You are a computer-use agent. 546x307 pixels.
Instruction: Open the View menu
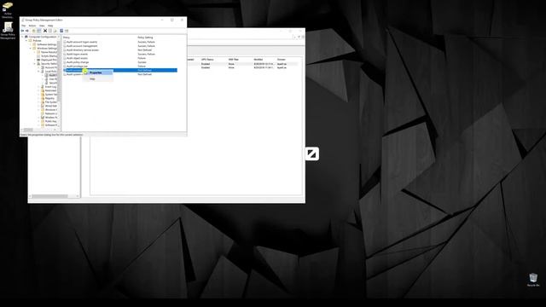[x=42, y=26]
